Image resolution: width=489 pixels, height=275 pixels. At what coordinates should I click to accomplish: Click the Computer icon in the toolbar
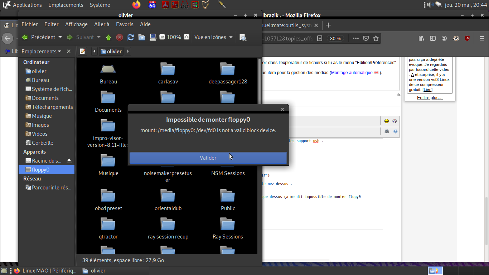coord(152,37)
